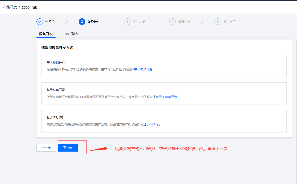Viewport: 297px width, 184px height.
Task: Choose the 基于OS开发 option card
Action: [164, 121]
